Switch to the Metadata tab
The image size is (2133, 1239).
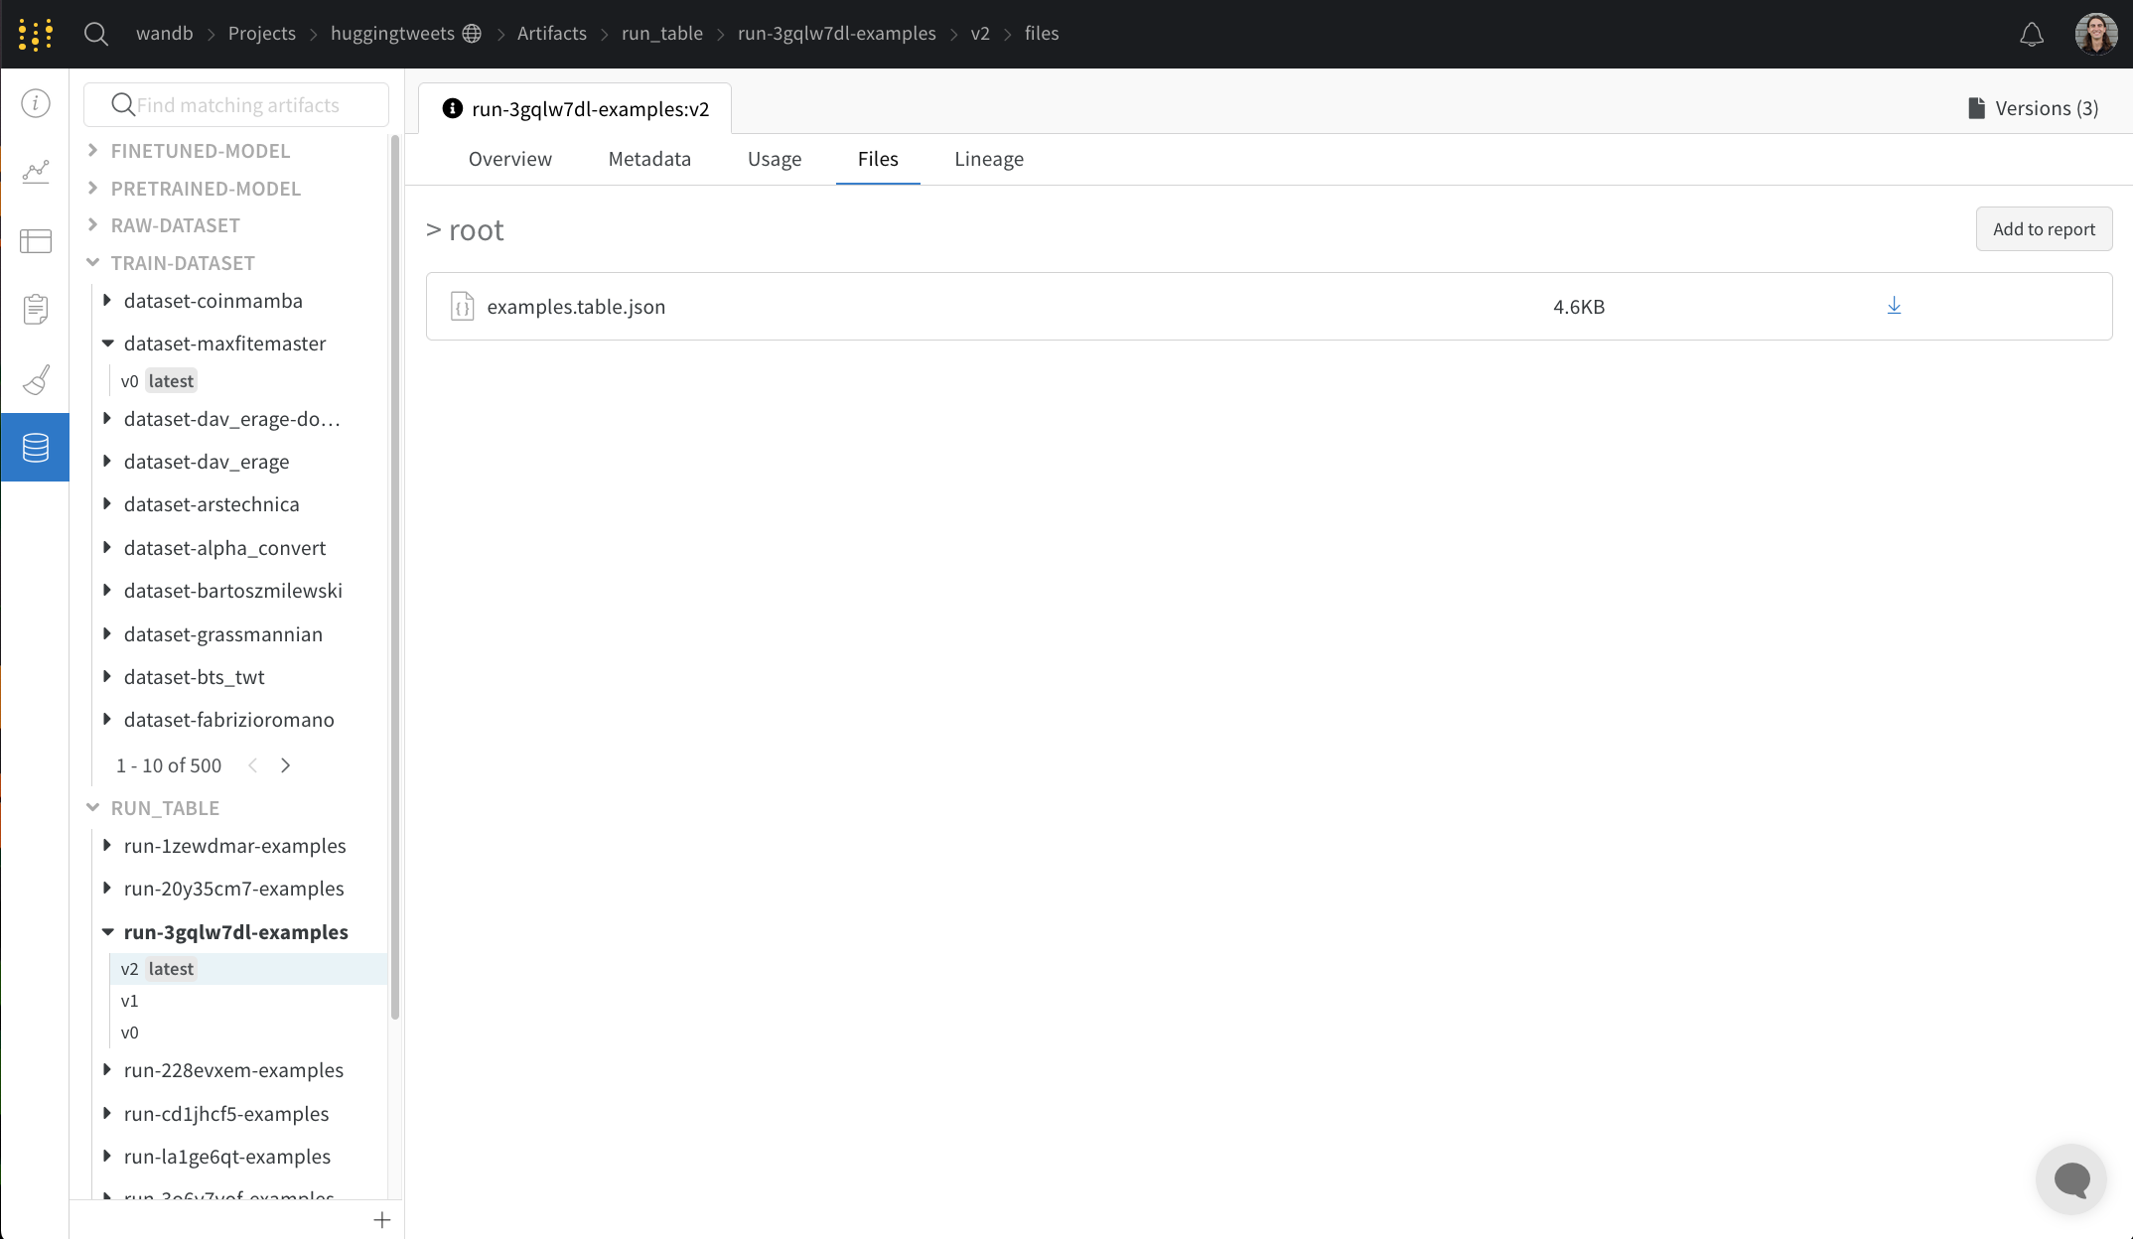click(649, 159)
